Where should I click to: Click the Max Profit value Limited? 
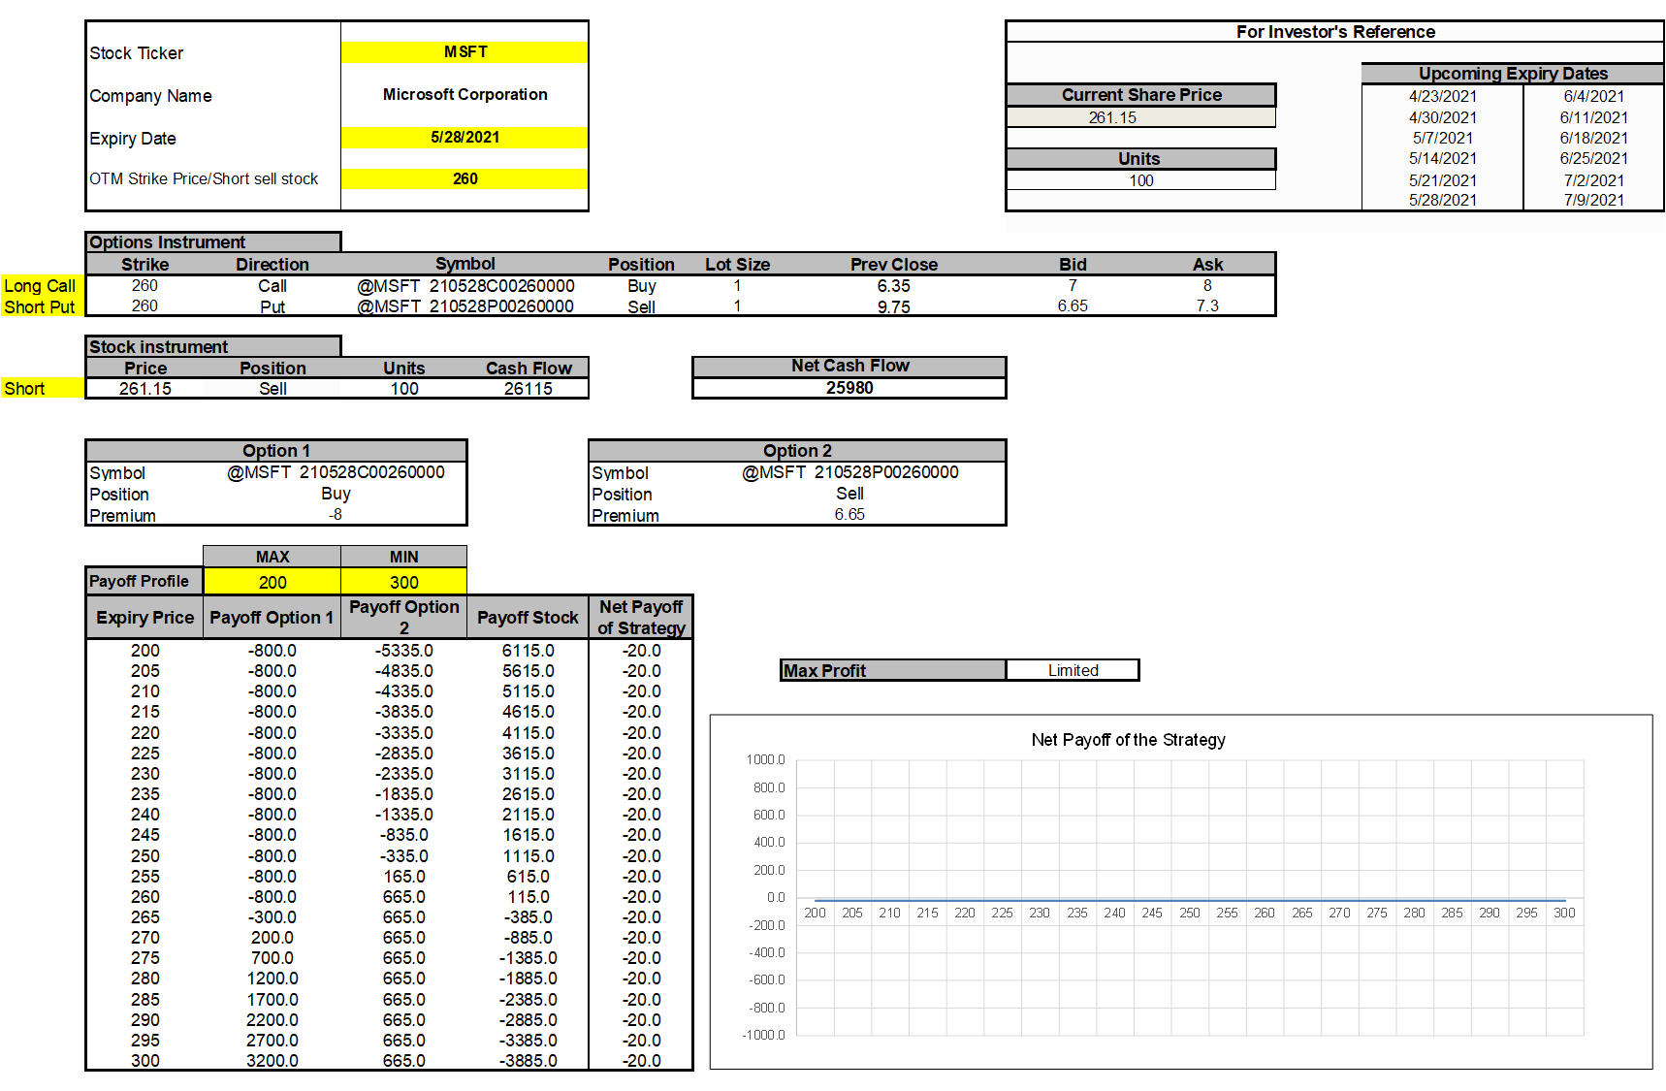(1073, 670)
